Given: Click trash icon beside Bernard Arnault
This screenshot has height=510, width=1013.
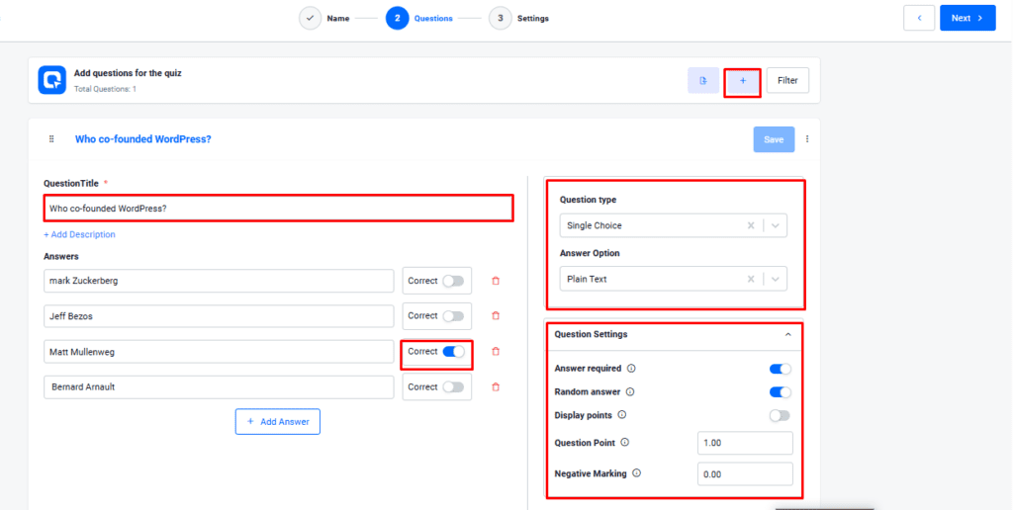Looking at the screenshot, I should pyautogui.click(x=496, y=387).
